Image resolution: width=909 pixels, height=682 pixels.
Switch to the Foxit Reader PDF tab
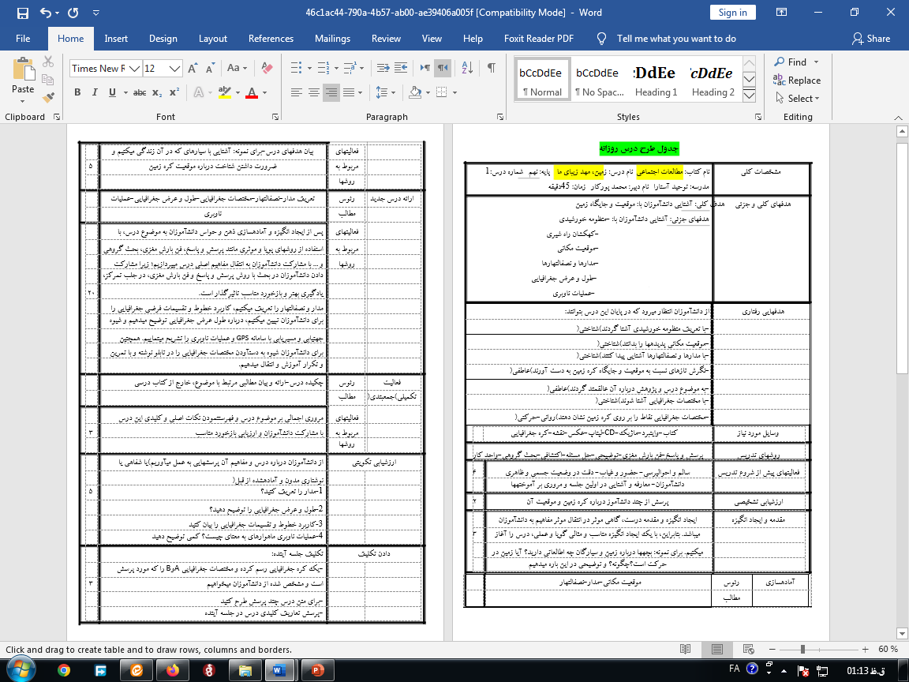coord(539,38)
